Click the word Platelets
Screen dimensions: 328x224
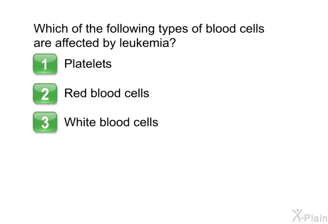pos(88,63)
